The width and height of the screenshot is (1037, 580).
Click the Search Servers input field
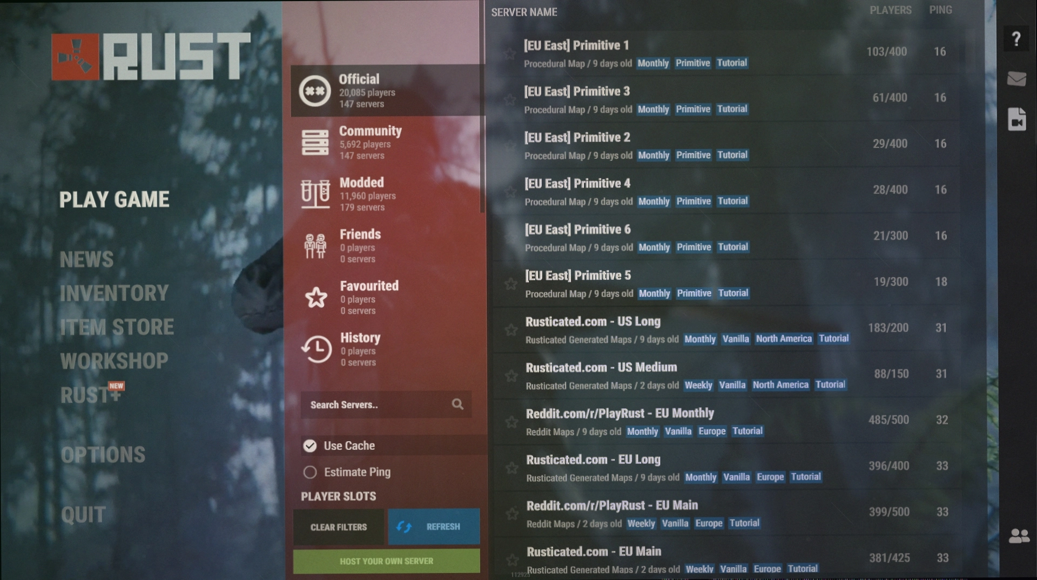386,404
